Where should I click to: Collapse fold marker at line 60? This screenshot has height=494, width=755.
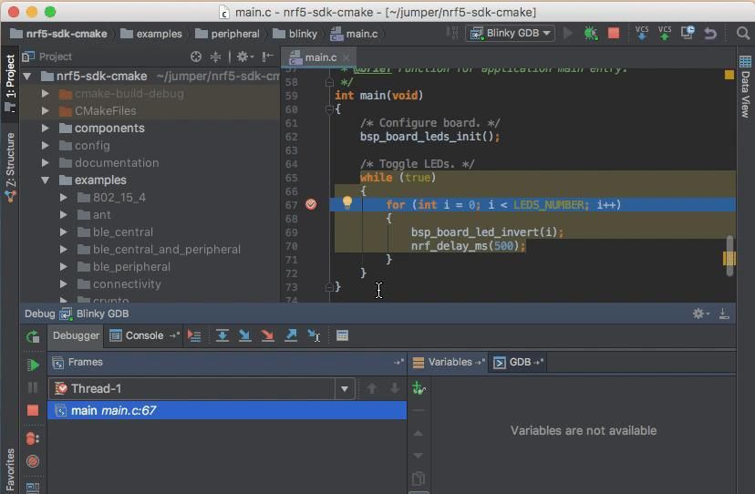[x=329, y=109]
